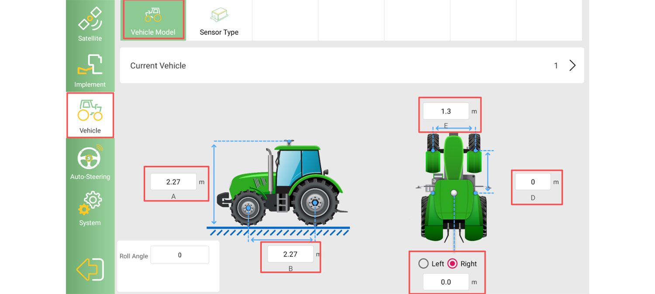655x294 pixels.
Task: Open the Implement section icon
Action: tap(90, 65)
